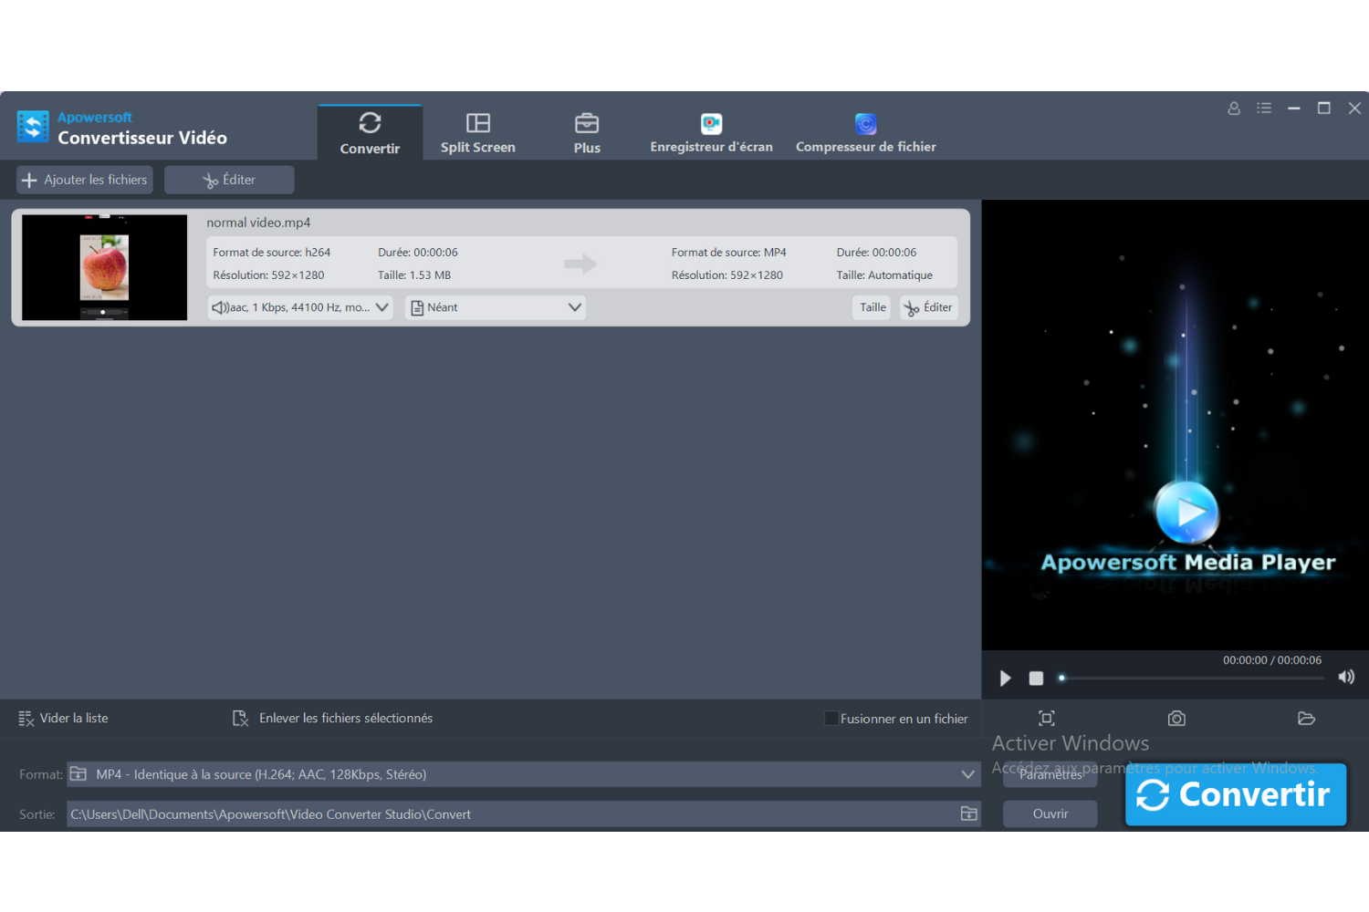
Task: Mute the player volume speaker icon
Action: [1346, 677]
